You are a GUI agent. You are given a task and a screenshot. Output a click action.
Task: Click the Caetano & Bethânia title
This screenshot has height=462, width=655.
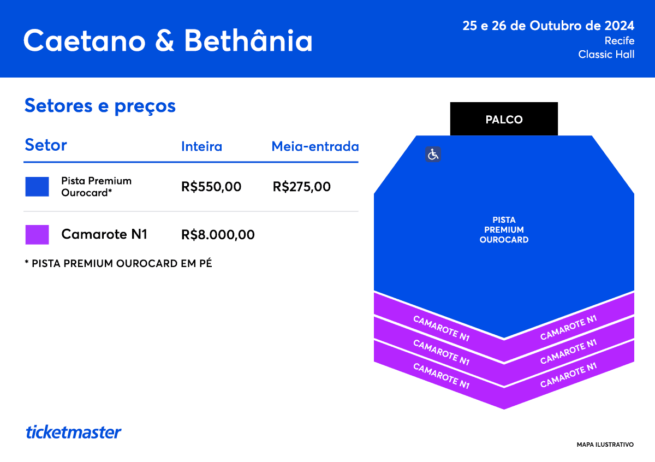168,40
